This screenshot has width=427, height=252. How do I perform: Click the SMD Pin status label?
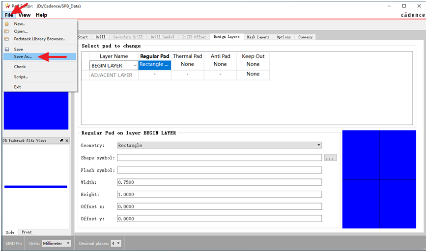coord(13,243)
